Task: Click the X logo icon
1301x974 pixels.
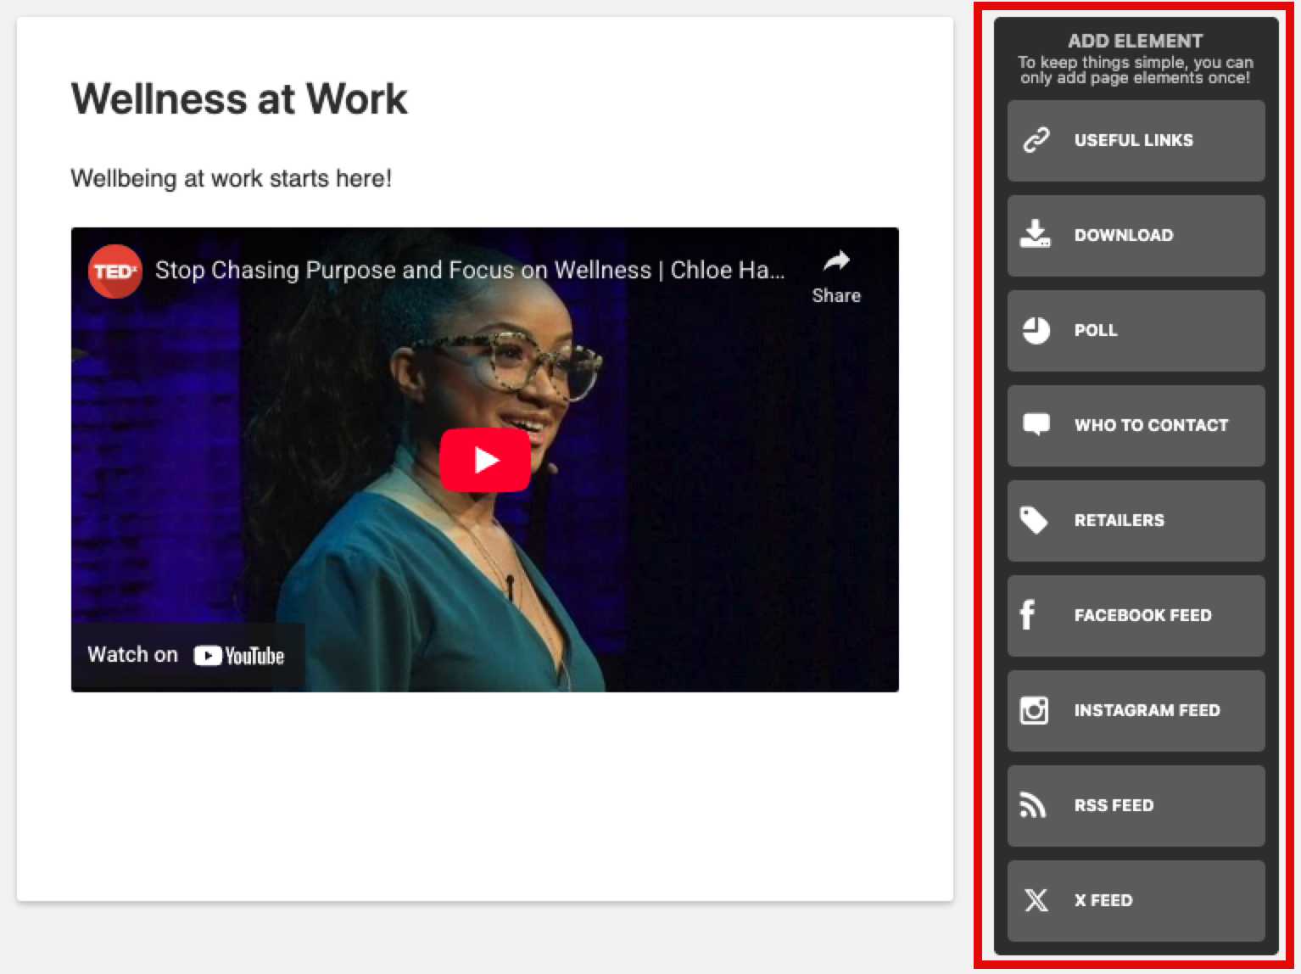Action: click(1036, 900)
